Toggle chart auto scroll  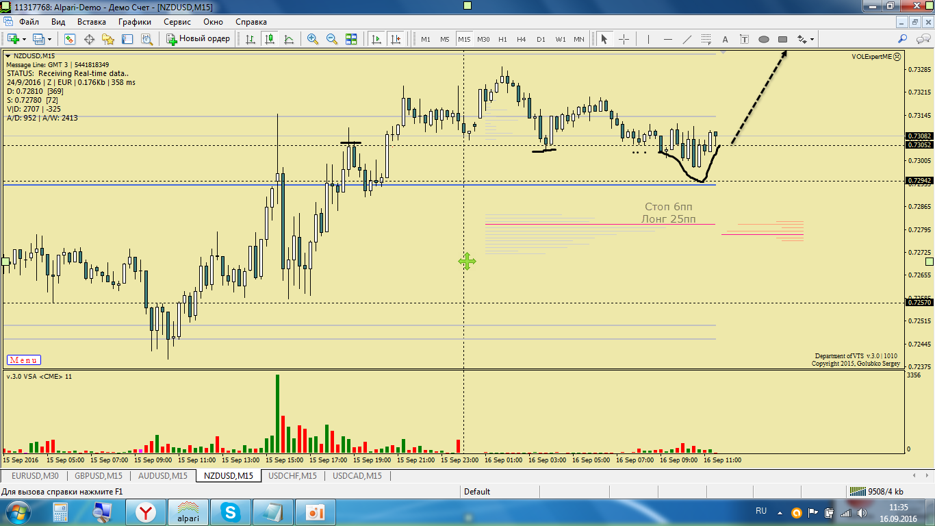pos(376,39)
